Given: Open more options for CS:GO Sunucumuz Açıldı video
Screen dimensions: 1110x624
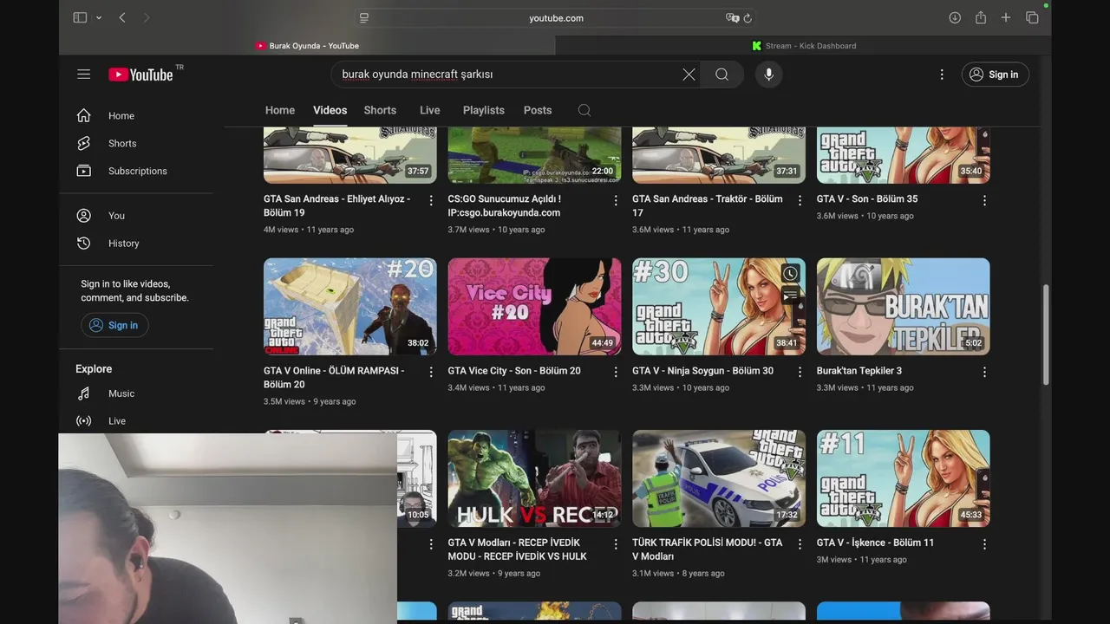Looking at the screenshot, I should point(616,200).
